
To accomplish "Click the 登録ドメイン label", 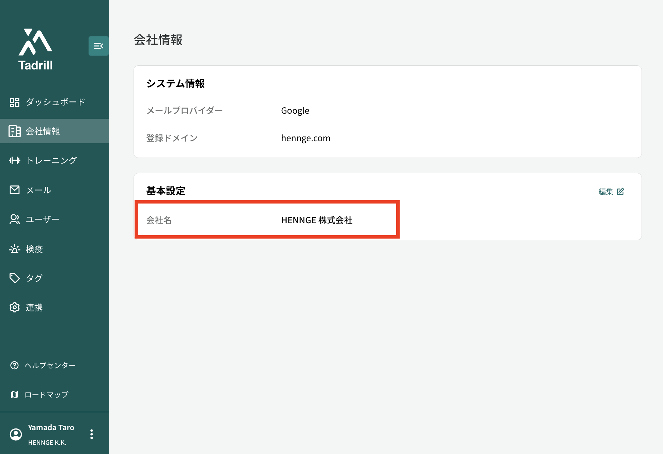I will (172, 138).
